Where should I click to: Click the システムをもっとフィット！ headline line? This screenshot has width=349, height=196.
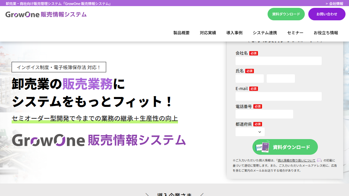pos(92,102)
